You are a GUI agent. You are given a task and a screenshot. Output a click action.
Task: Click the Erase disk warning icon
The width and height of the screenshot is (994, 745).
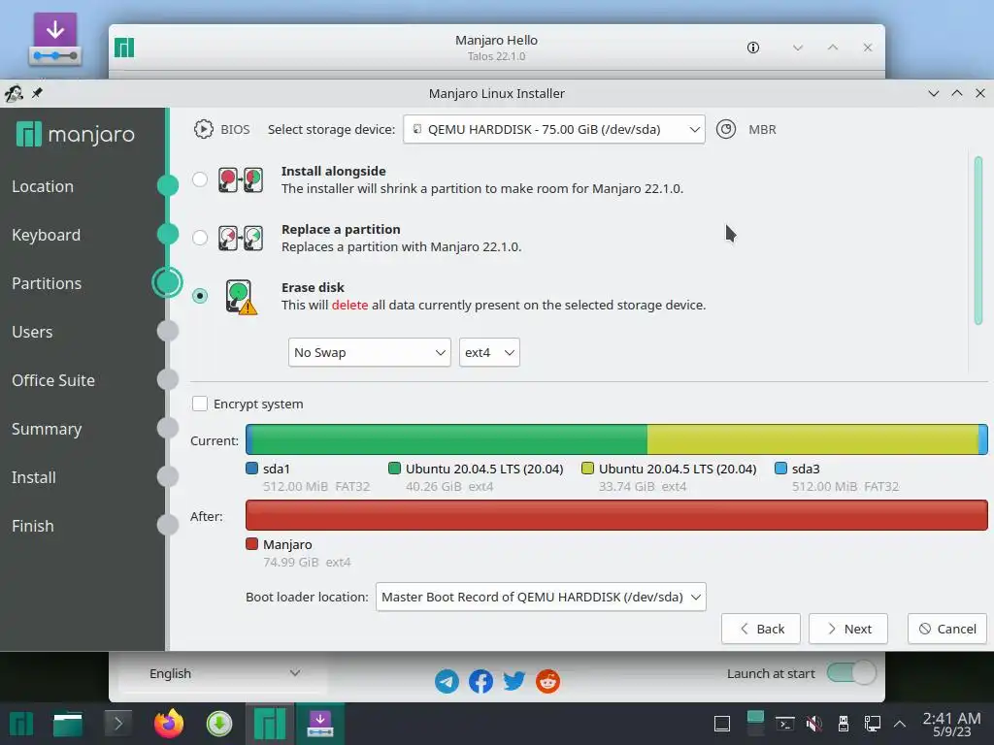point(242,297)
